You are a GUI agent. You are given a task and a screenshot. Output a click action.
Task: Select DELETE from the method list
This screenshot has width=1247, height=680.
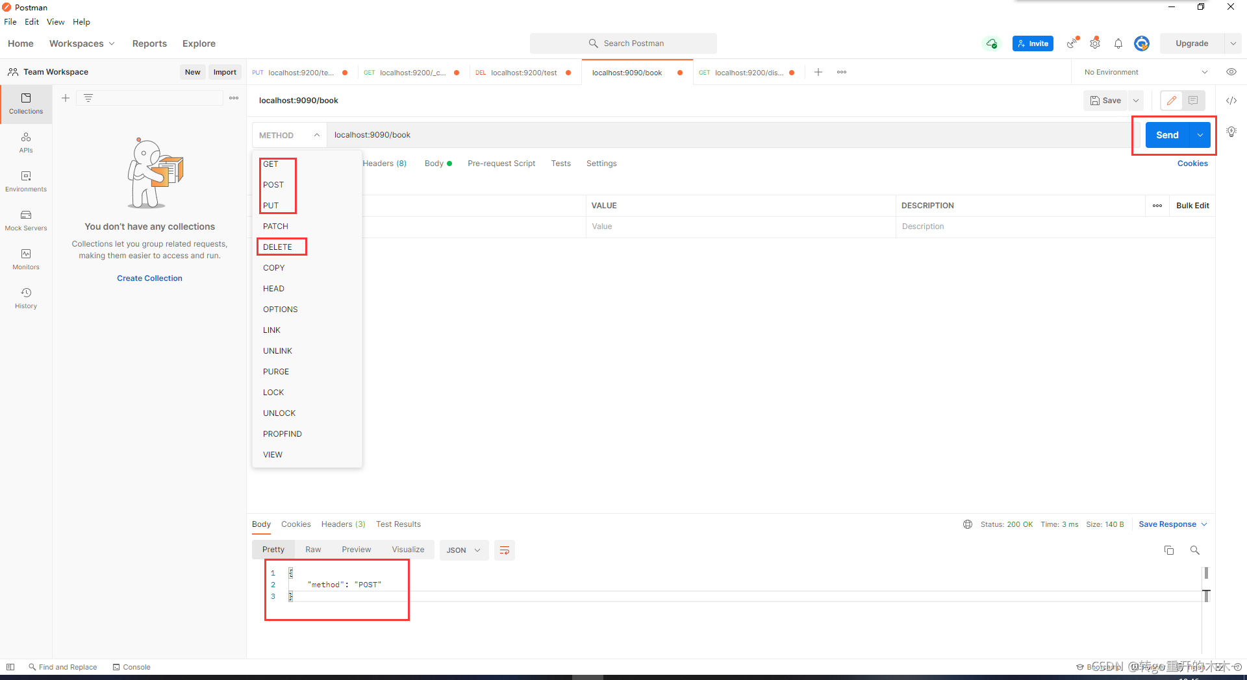277,247
